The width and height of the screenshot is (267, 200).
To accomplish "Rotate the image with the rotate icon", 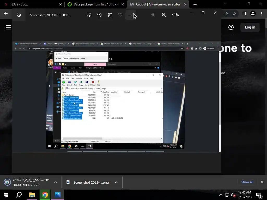I will click(x=99, y=15).
